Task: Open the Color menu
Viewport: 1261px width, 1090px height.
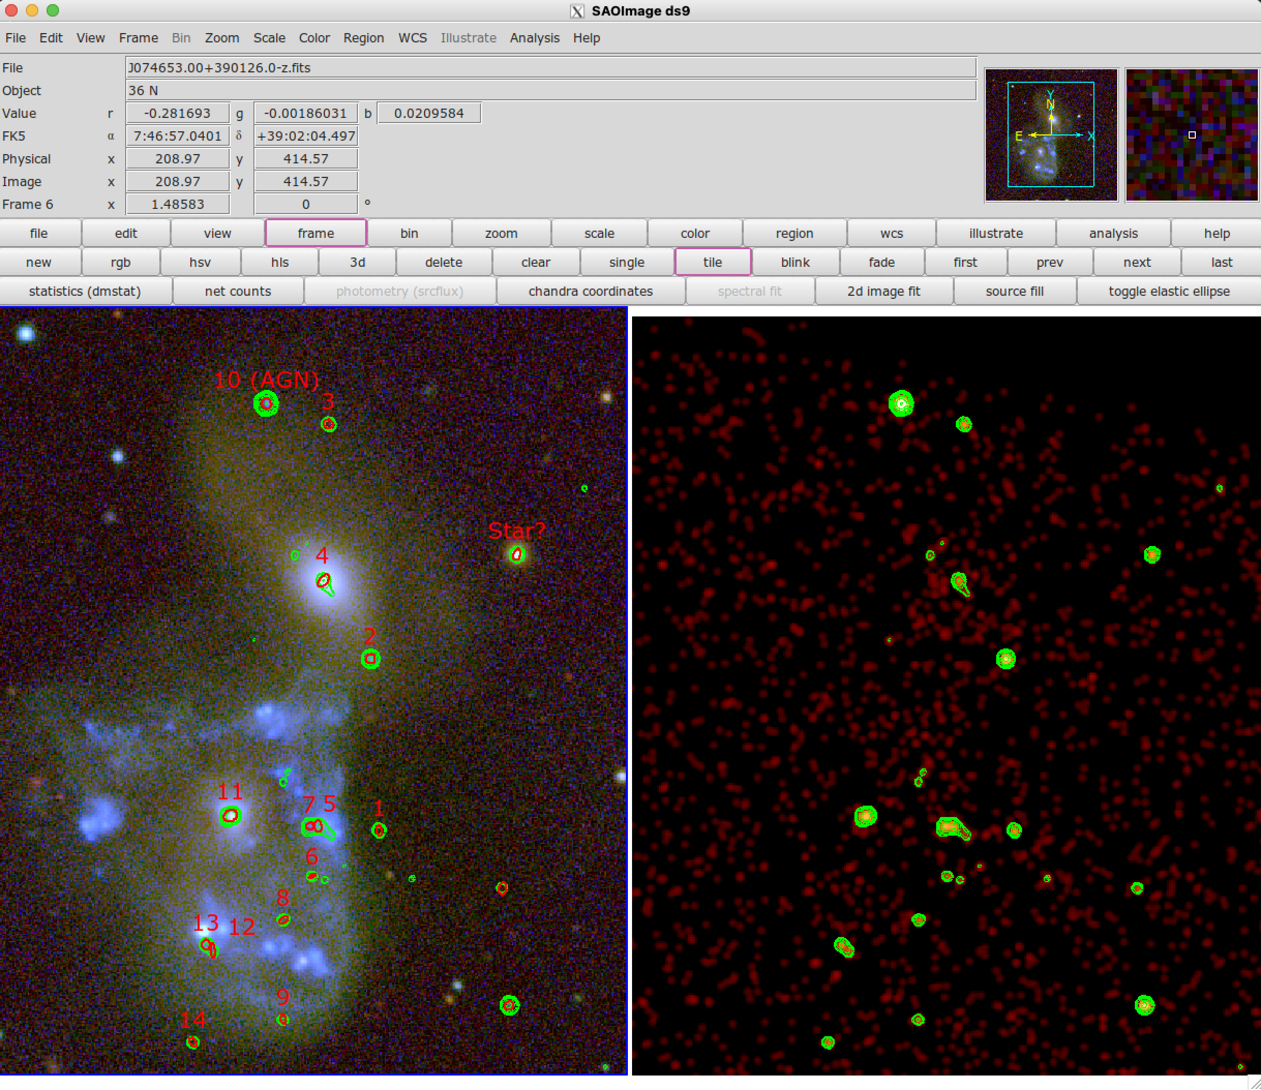Action: pos(314,38)
